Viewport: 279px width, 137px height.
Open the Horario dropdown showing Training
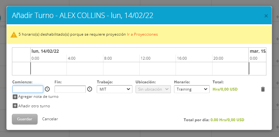pyautogui.click(x=192, y=89)
